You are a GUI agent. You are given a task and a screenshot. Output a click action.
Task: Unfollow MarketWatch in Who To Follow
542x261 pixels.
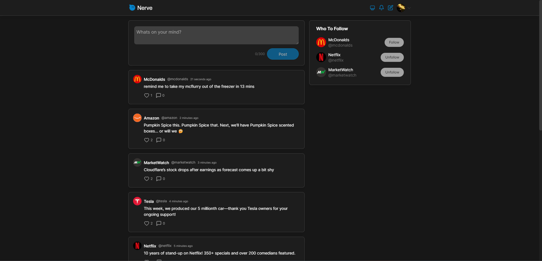pos(392,72)
